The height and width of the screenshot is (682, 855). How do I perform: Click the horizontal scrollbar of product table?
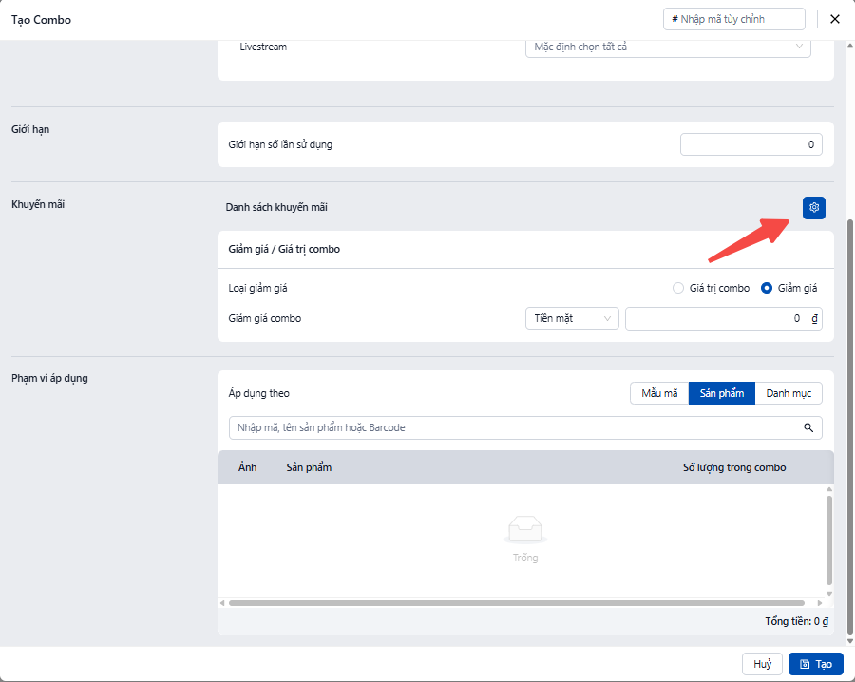click(x=522, y=603)
